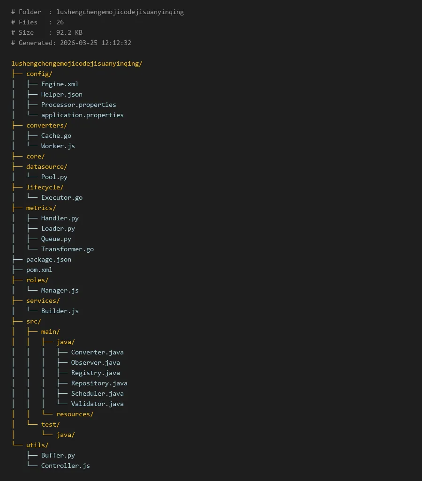Open the Helper.json file
Screen dimensions: 422x481
[61, 94]
